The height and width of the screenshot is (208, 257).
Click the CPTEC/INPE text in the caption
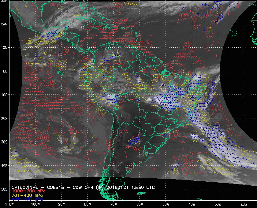click(x=25, y=187)
